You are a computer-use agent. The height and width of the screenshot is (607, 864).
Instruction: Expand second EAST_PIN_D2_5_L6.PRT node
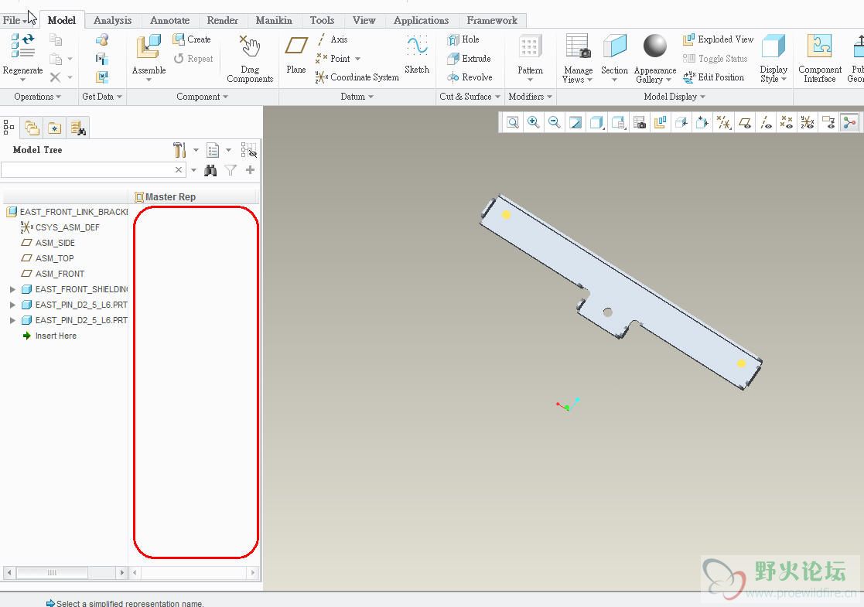pos(12,320)
